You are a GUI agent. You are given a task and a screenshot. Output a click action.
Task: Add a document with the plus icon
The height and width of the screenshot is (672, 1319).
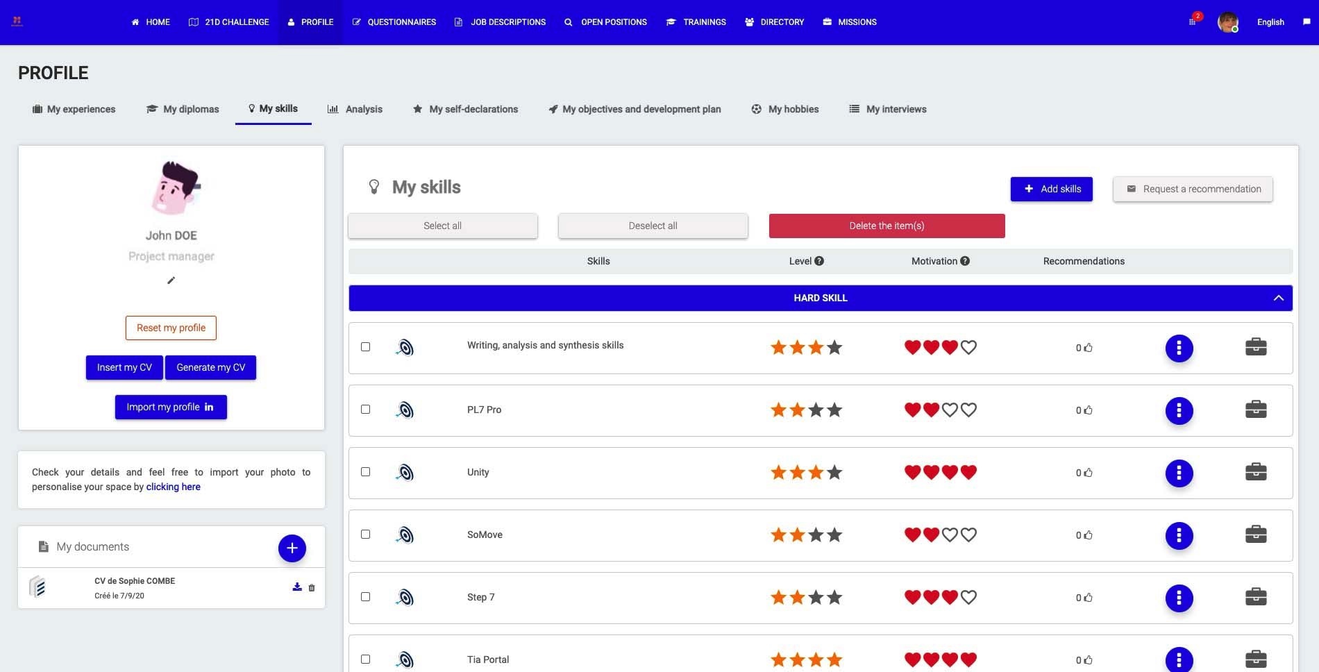[x=292, y=548]
